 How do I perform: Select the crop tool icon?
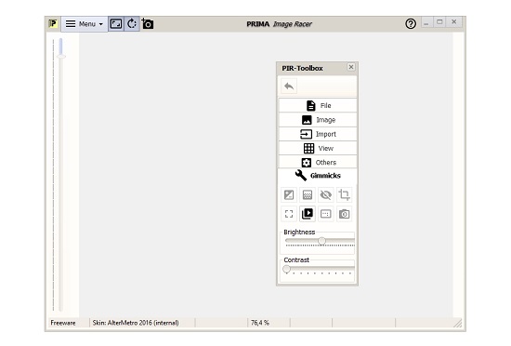click(344, 194)
